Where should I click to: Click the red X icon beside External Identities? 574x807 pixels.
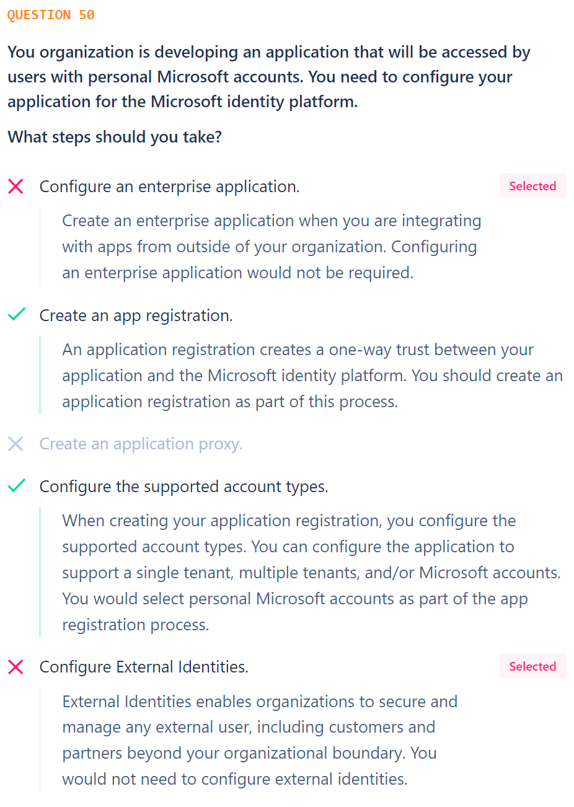[x=15, y=667]
